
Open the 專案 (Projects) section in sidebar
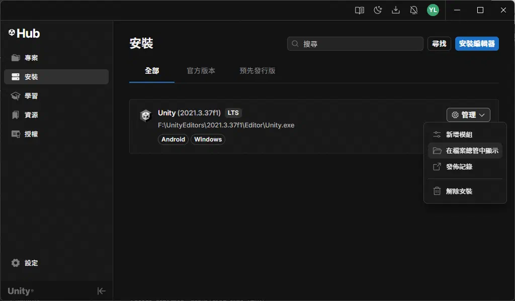(31, 58)
